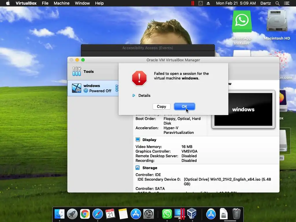The width and height of the screenshot is (296, 222).
Task: Open the document file icon in the Dock
Action: coord(223,214)
